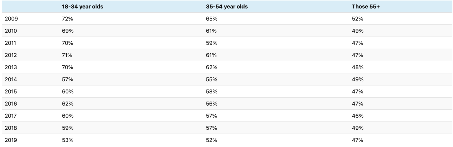Viewport: 453px width, 147px height.
Task: Click the 72% cell for 2009
Action: 67,19
